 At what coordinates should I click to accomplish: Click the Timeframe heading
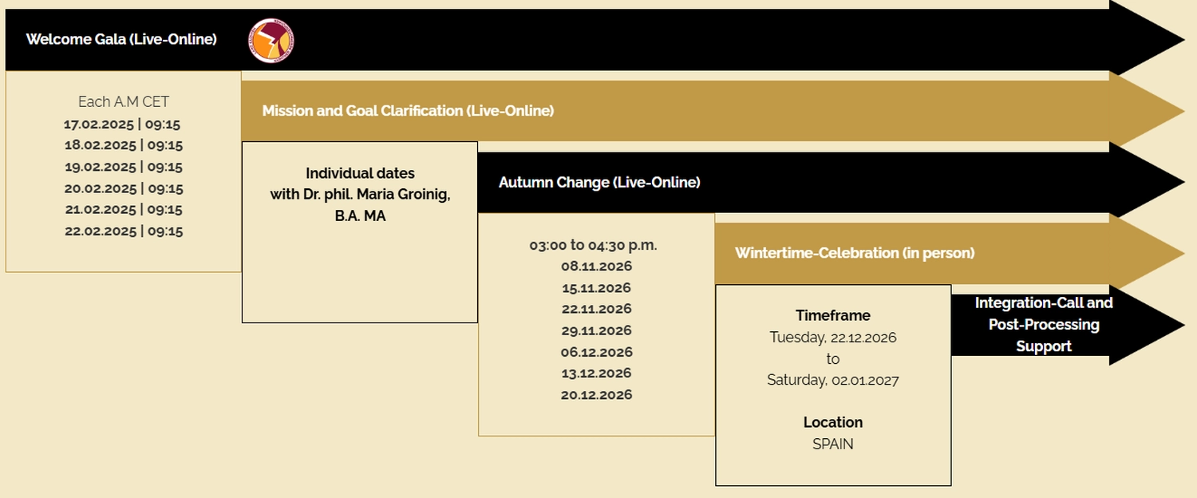click(x=833, y=316)
